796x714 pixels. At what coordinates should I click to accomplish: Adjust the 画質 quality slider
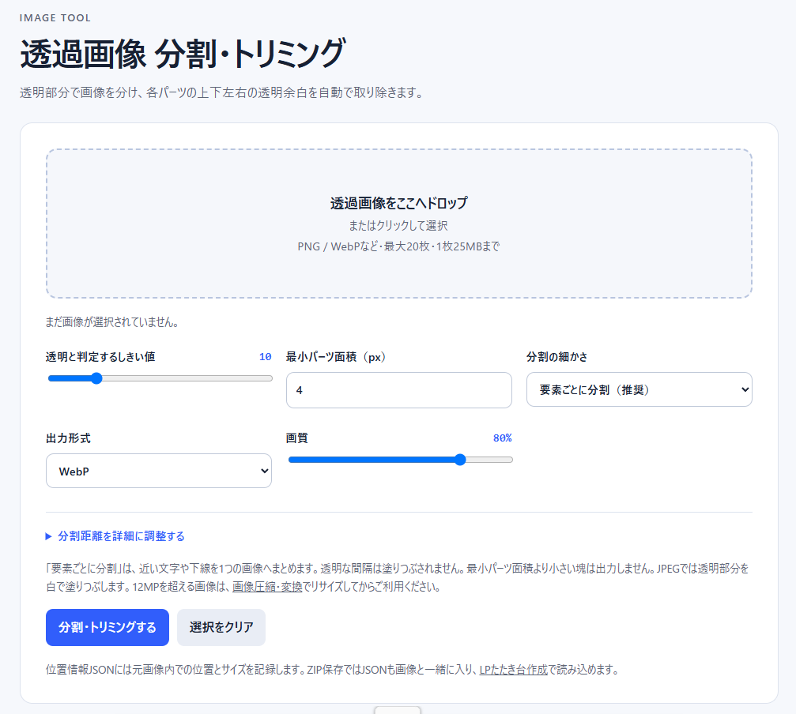pos(400,460)
